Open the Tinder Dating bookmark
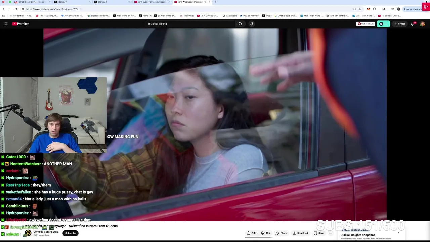This screenshot has width=430, height=242. 47,16
